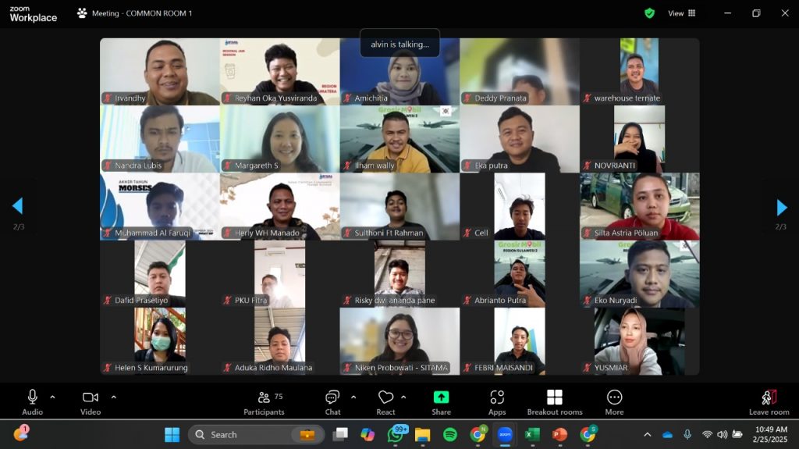799x449 pixels.
Task: Open the Apps panel
Action: (497, 401)
